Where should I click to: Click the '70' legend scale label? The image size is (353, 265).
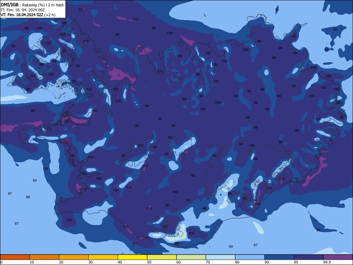click(208, 262)
